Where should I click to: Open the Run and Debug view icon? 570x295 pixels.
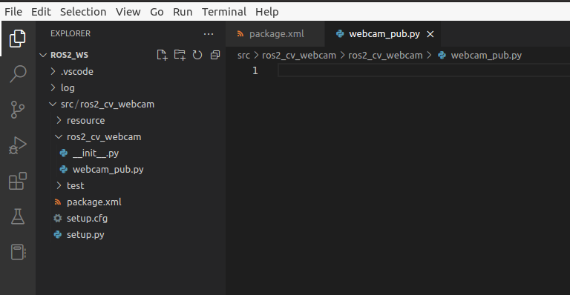(x=18, y=145)
